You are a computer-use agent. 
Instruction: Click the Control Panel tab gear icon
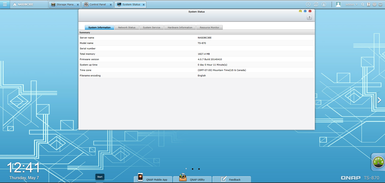pyautogui.click(x=86, y=4)
